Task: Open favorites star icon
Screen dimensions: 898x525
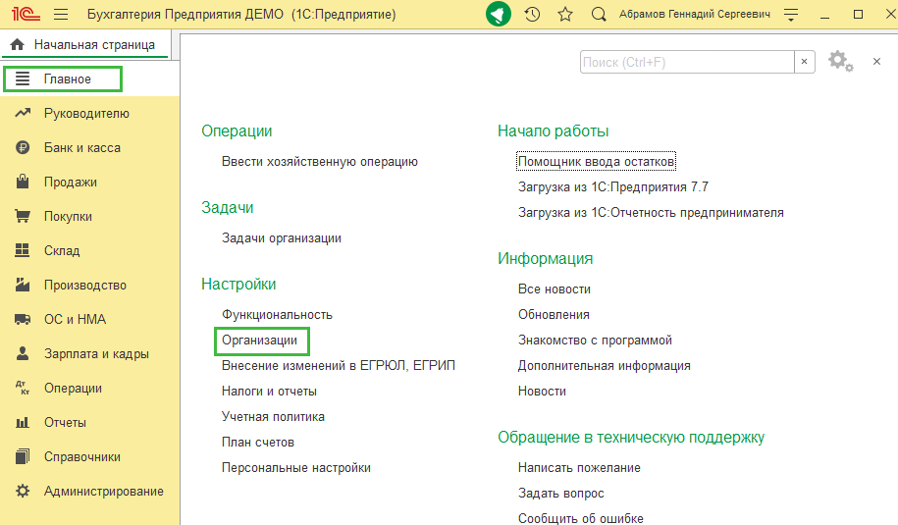Action: tap(564, 15)
